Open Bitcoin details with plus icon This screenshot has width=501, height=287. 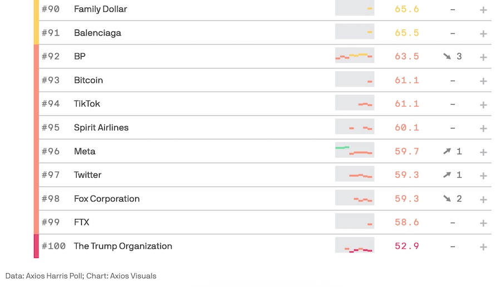tap(483, 81)
